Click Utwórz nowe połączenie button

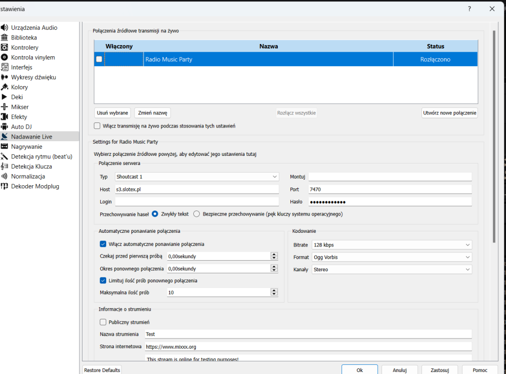pyautogui.click(x=449, y=113)
